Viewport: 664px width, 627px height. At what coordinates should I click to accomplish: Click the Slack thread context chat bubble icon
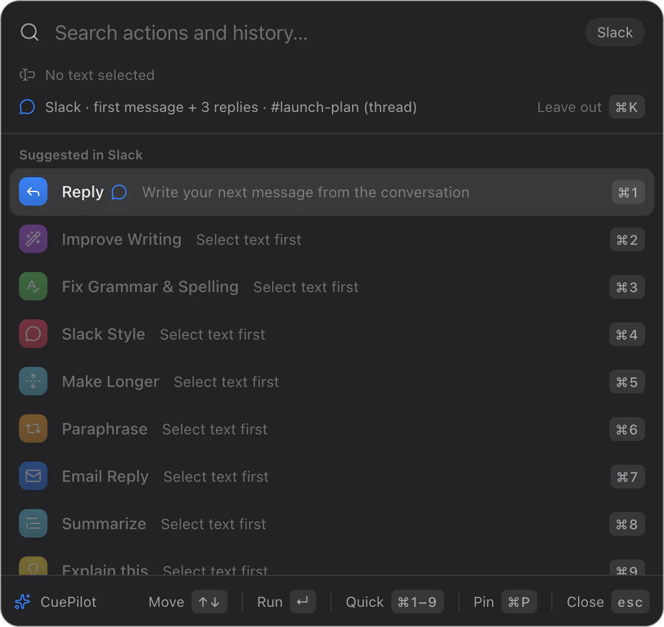pyautogui.click(x=27, y=107)
